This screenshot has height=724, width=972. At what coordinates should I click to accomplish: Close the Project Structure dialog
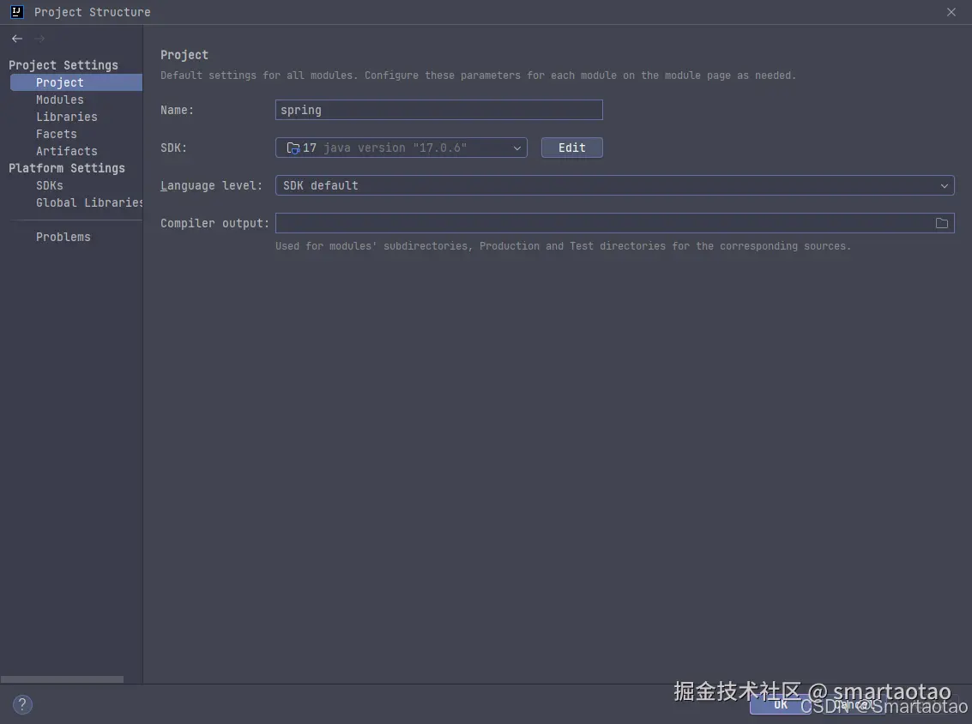point(951,12)
